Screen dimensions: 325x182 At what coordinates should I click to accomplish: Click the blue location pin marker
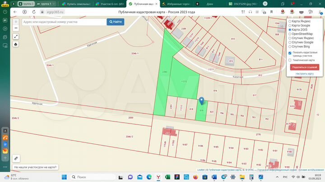(x=201, y=102)
